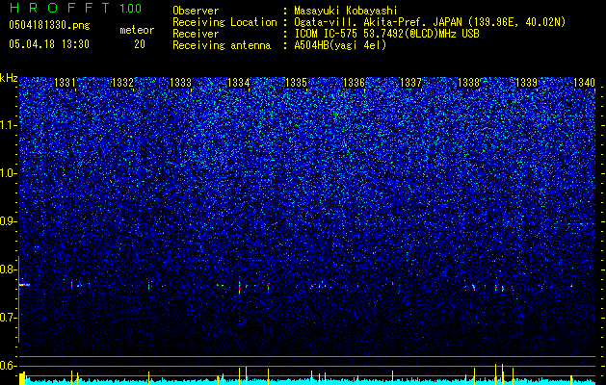Select the ICOM IC-575 receiver description
This screenshot has height=385, width=606.
[x=386, y=34]
